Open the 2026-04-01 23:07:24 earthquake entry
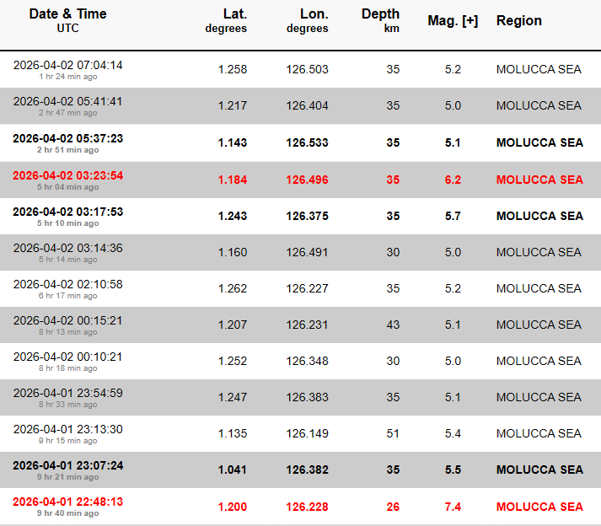The image size is (601, 526). 67,465
